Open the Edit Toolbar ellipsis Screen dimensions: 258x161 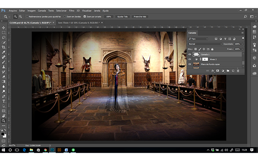point(3,126)
